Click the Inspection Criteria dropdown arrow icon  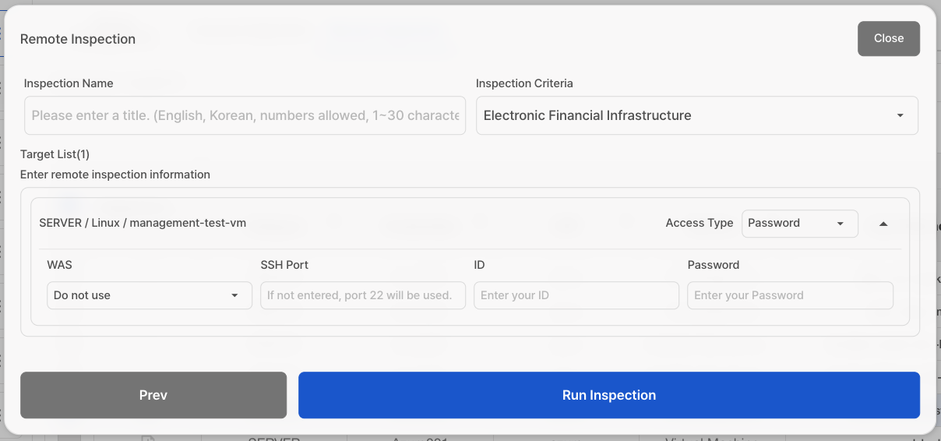coord(900,115)
